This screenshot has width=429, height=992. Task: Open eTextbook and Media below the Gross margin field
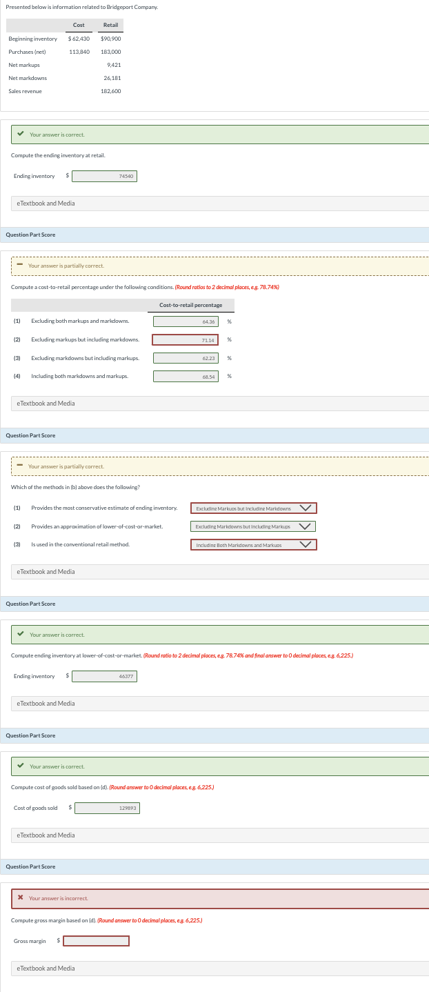pyautogui.click(x=221, y=968)
